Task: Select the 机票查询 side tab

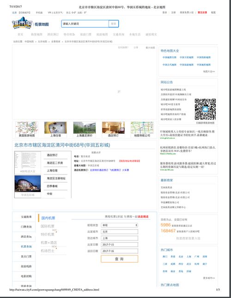Action: click(x=24, y=247)
